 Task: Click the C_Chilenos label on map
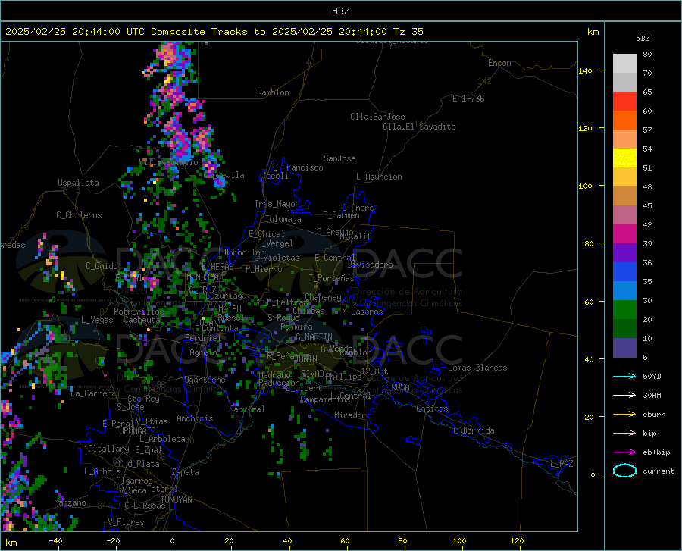click(79, 215)
